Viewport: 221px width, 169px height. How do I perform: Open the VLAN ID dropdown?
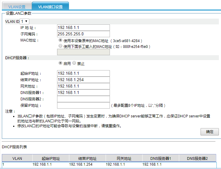(x=24, y=21)
